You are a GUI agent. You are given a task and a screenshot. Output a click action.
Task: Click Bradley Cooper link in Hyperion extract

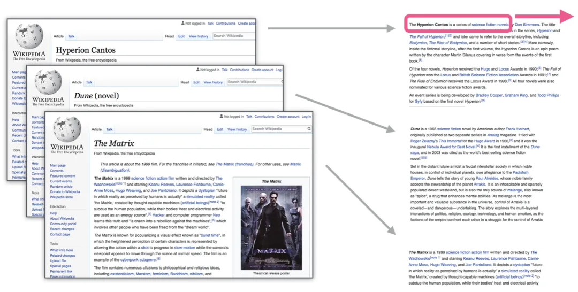tap(489, 95)
